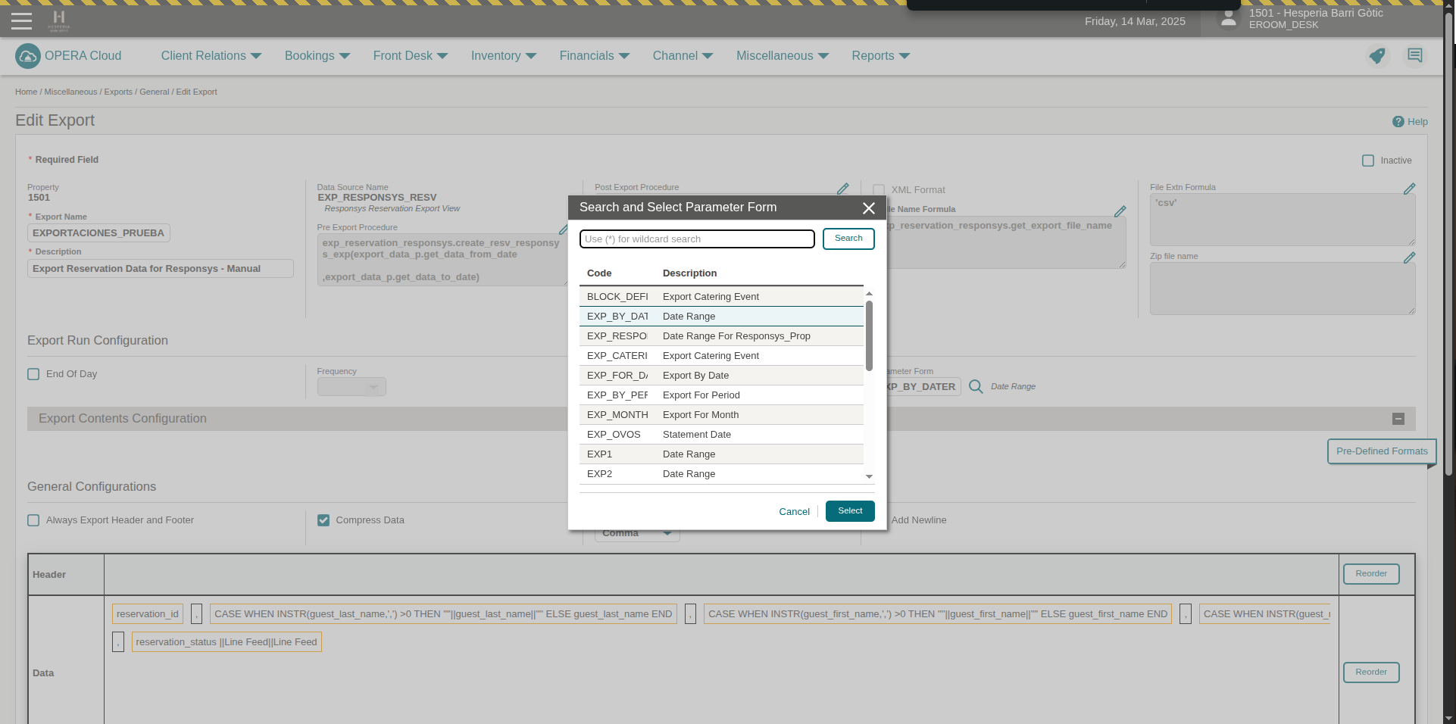Click the Parameter Form magnifier search icon

coord(976,387)
